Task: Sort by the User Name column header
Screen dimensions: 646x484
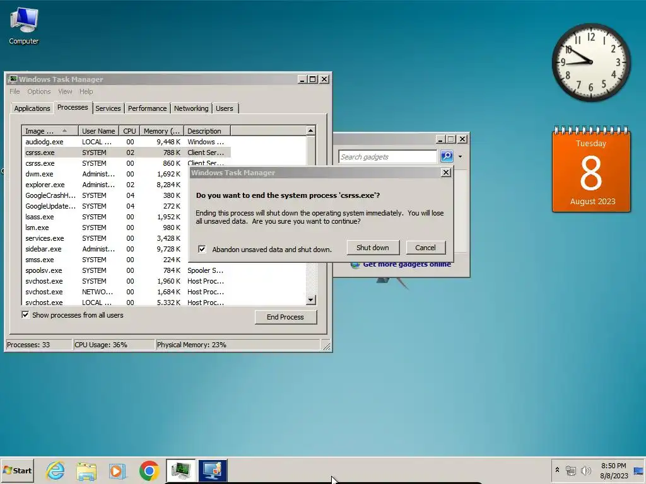Action: (x=98, y=131)
